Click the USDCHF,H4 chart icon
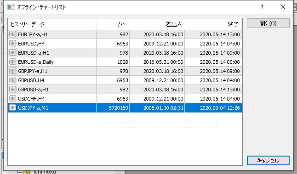The height and width of the screenshot is (174, 297). click(x=12, y=99)
